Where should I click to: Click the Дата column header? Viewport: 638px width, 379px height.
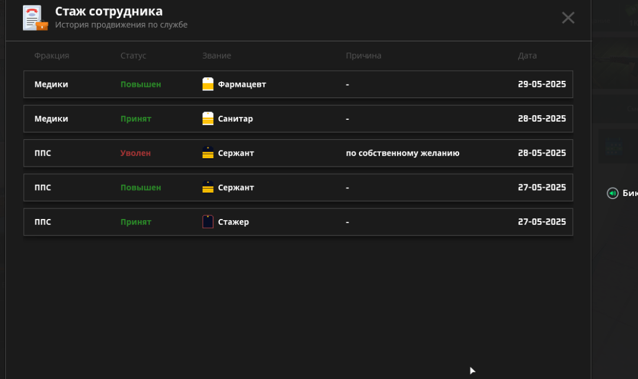pyautogui.click(x=527, y=55)
